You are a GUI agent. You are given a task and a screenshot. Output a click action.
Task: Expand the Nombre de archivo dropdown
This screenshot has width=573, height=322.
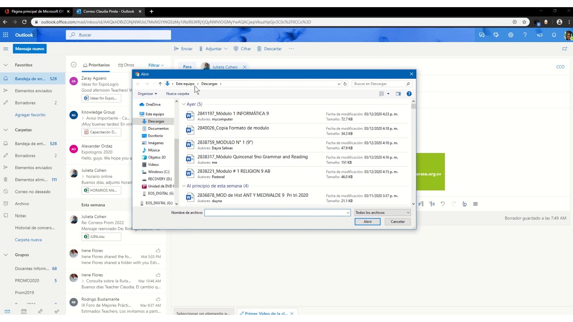[348, 212]
